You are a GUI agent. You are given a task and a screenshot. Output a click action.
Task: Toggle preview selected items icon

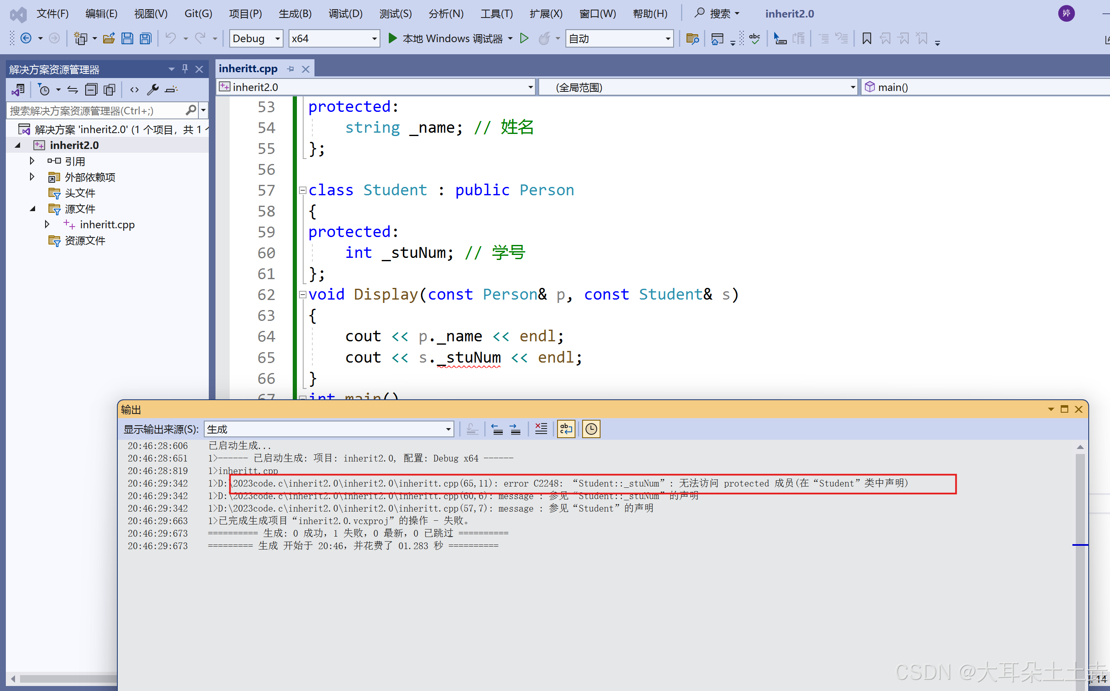tap(172, 90)
